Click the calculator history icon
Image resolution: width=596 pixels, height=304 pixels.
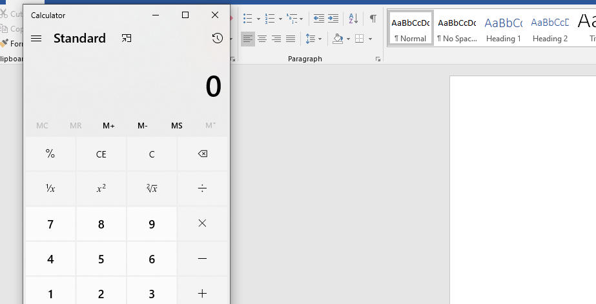tap(217, 39)
